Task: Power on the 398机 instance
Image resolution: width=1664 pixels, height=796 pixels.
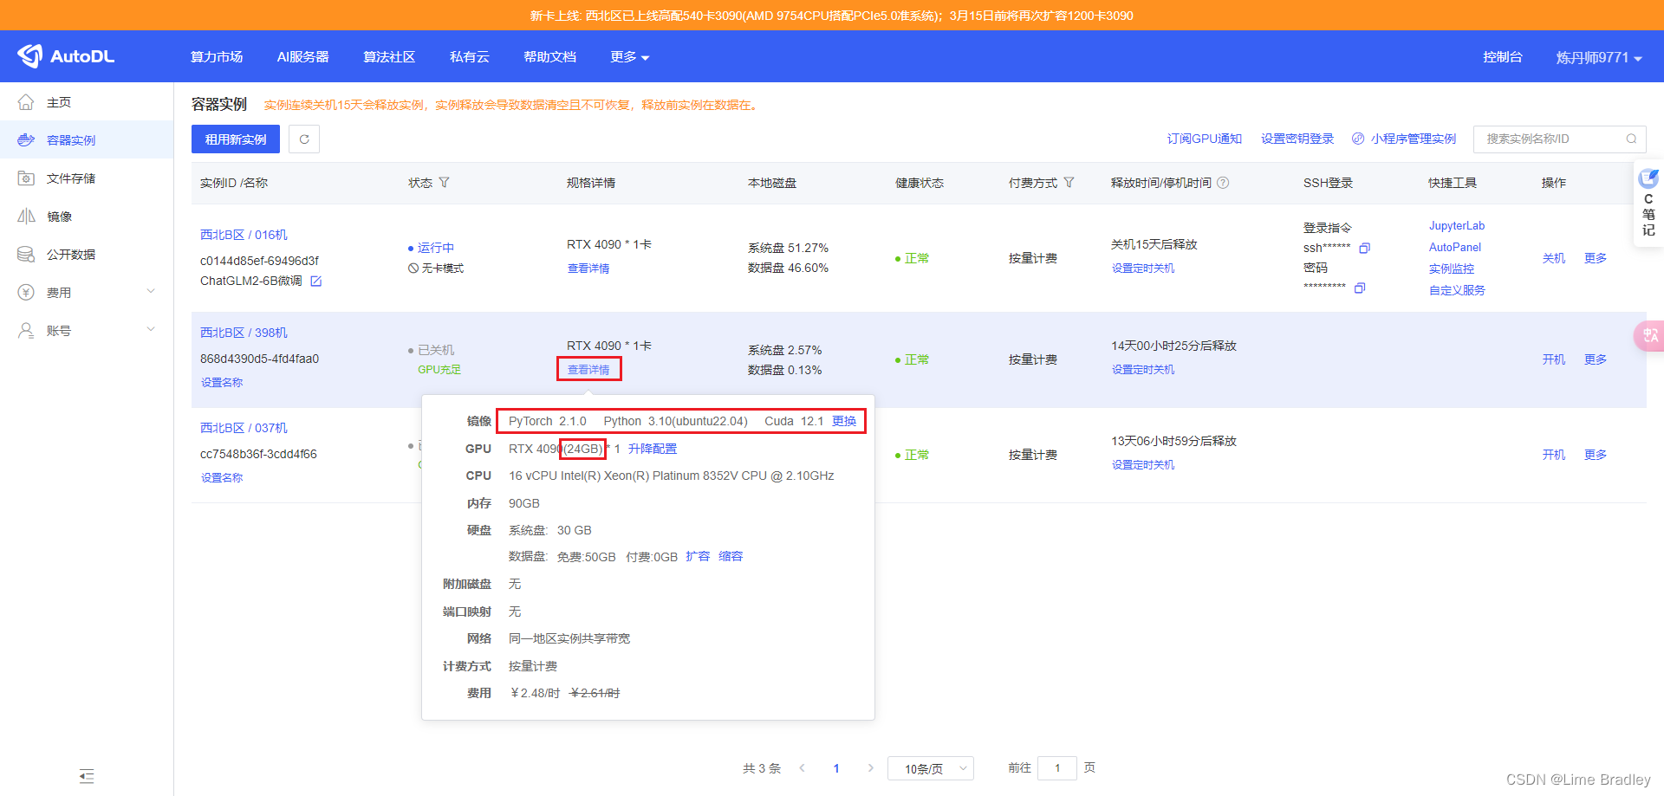Action: coord(1554,359)
